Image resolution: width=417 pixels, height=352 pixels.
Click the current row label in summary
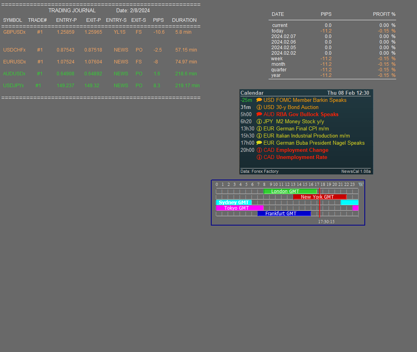(280, 25)
